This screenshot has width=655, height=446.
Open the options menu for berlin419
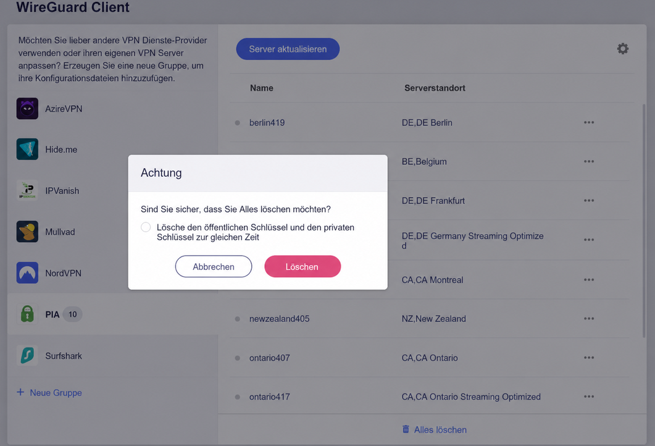[x=589, y=122]
